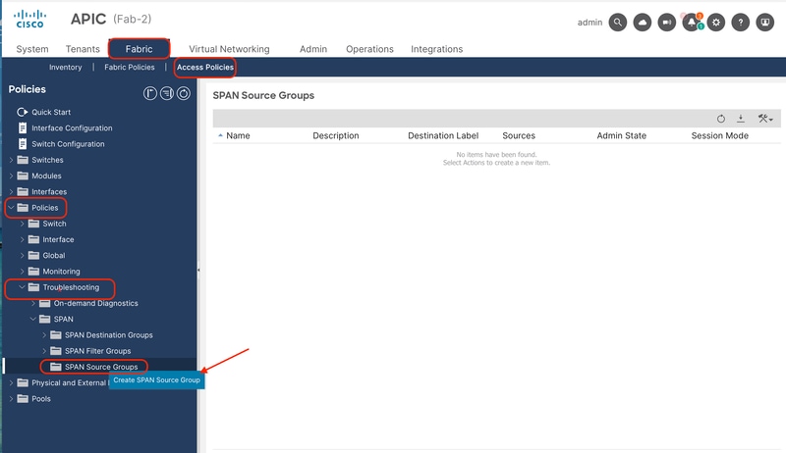Click the Sources column header

point(519,135)
